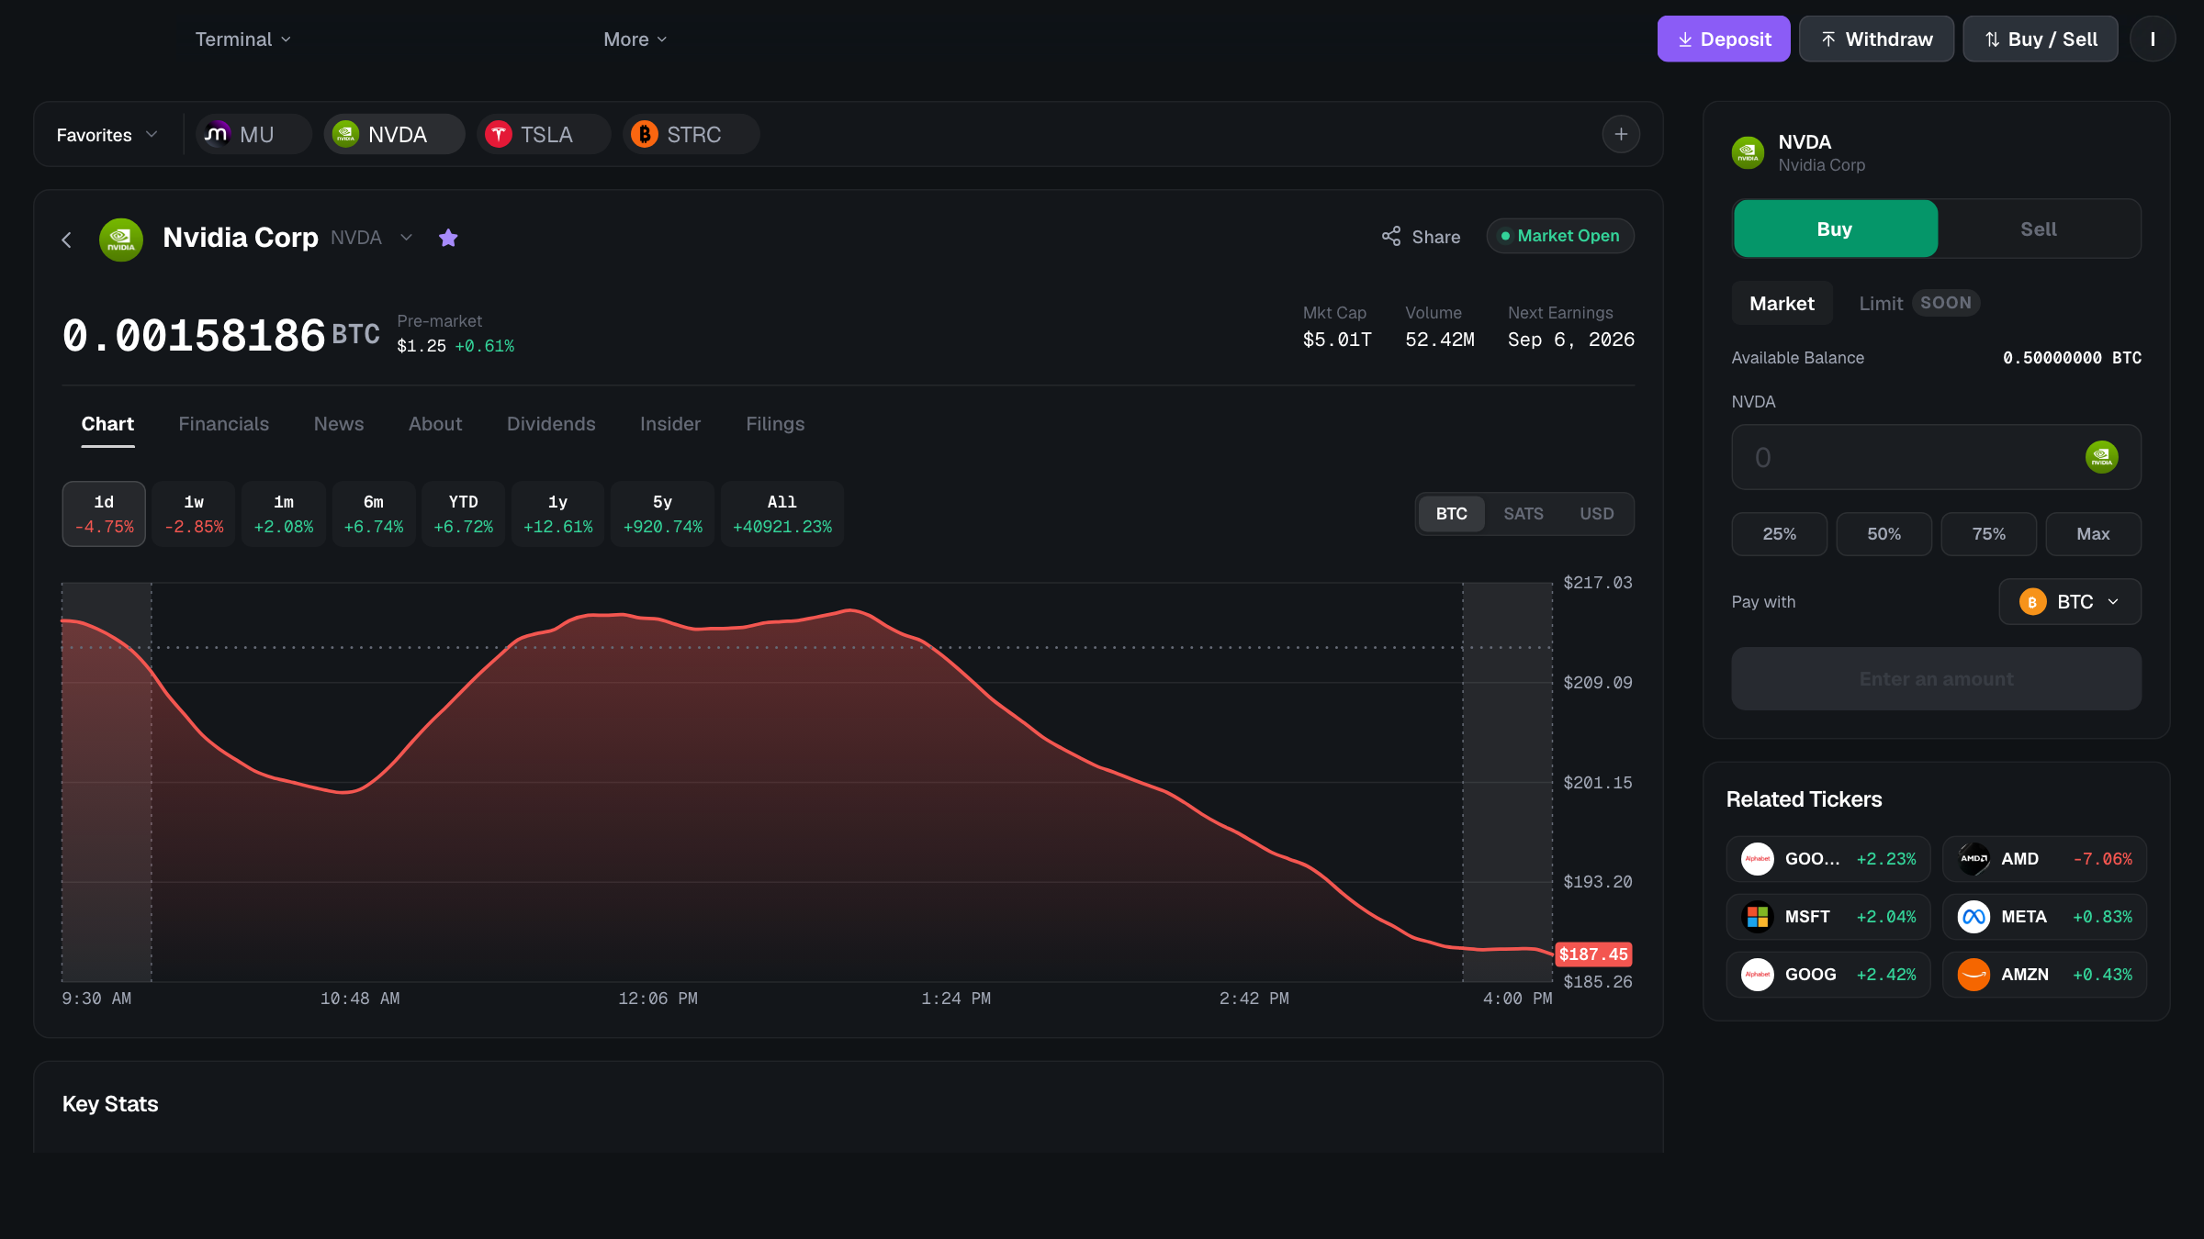The height and width of the screenshot is (1239, 2204).
Task: Select the 1m chart range
Action: point(284,514)
